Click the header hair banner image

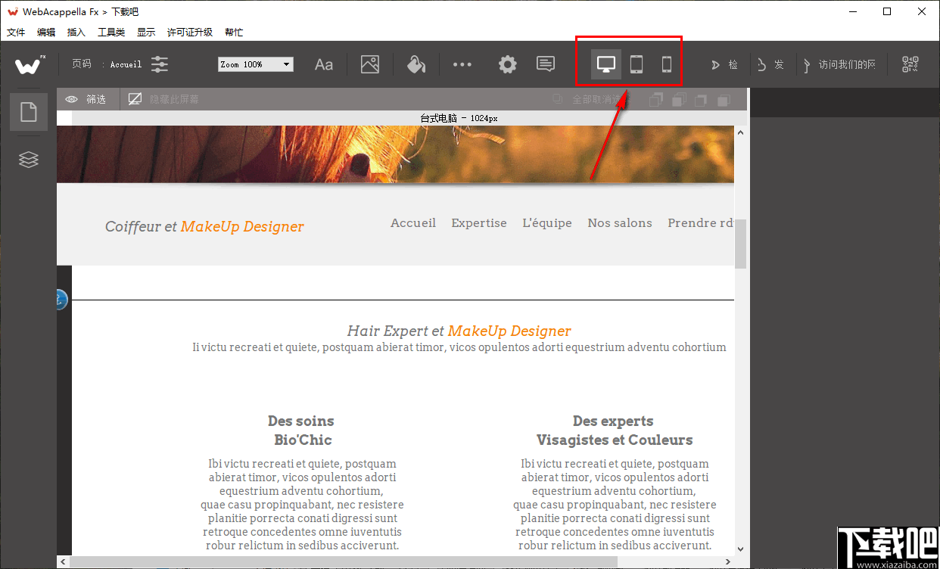(x=395, y=154)
